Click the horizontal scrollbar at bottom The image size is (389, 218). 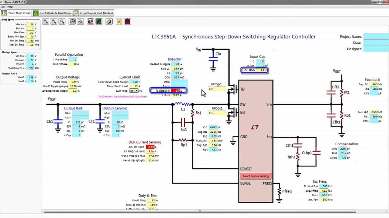[200, 211]
